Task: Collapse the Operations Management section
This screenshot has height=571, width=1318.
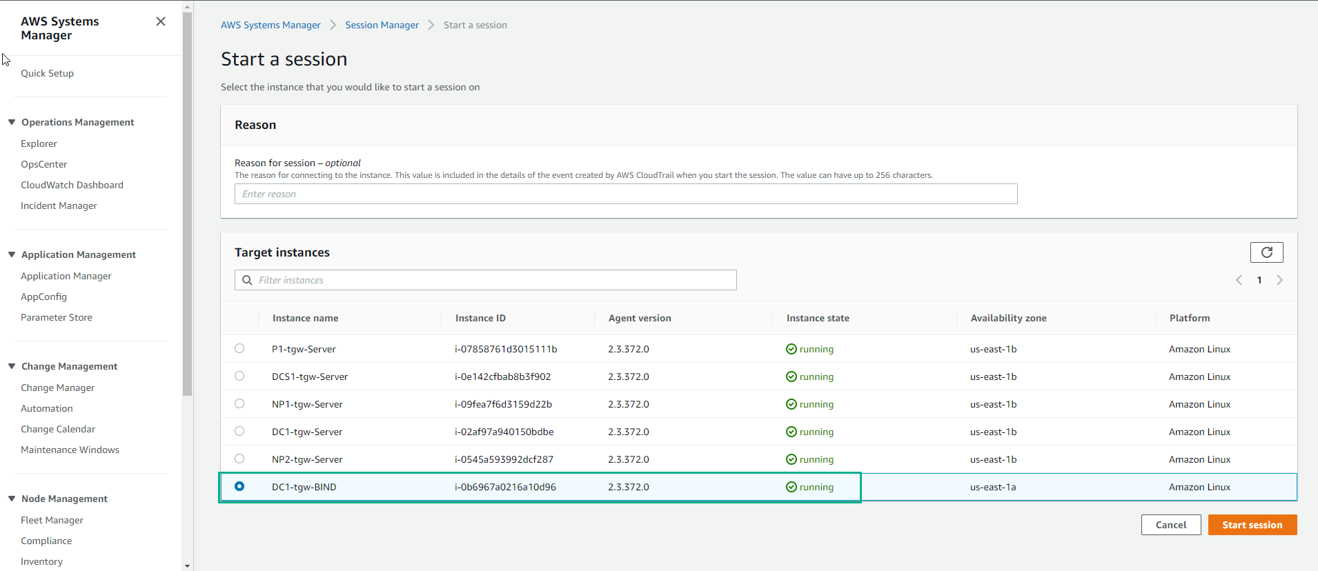Action: point(12,122)
